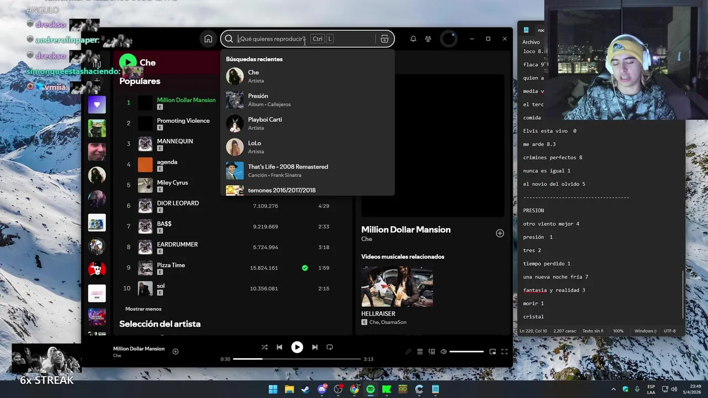The height and width of the screenshot is (398, 708).
Task: Click 'UTF-8' encoding in Notepad status bar
Action: pos(669,331)
